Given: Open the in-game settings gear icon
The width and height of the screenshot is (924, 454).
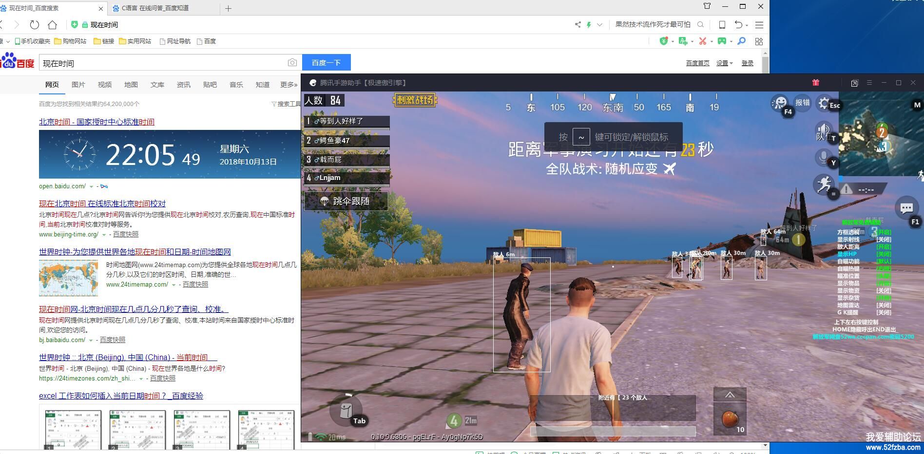Looking at the screenshot, I should (x=824, y=103).
